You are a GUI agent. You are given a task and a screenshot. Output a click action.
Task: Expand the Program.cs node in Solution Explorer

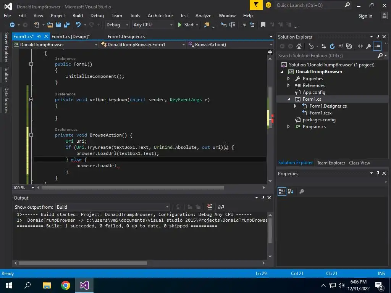pos(289,127)
